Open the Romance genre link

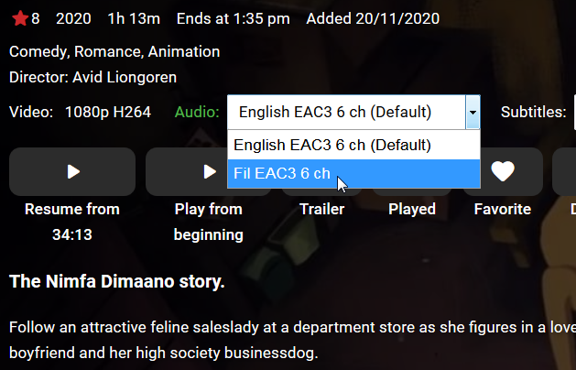click(106, 51)
